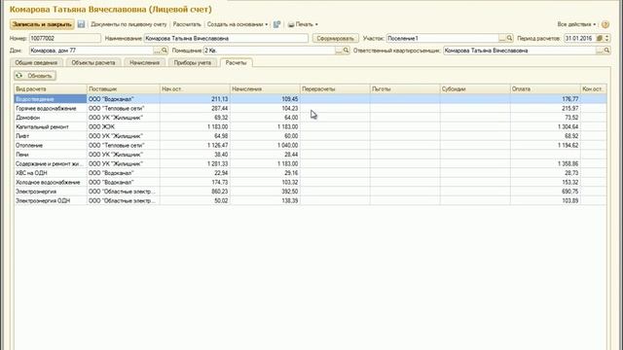The image size is (623, 350).
Task: Click Оплата value 1 304,64
Action: [x=568, y=126]
